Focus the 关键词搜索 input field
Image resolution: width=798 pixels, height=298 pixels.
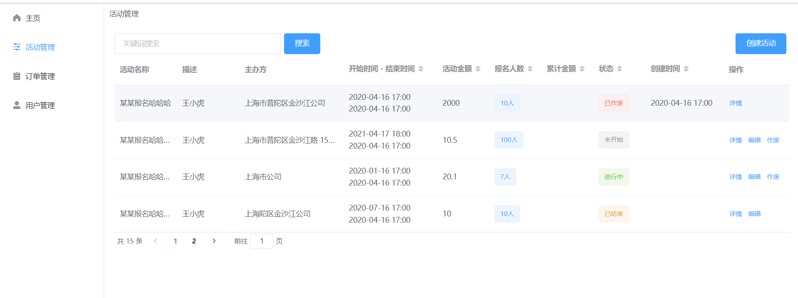[198, 44]
